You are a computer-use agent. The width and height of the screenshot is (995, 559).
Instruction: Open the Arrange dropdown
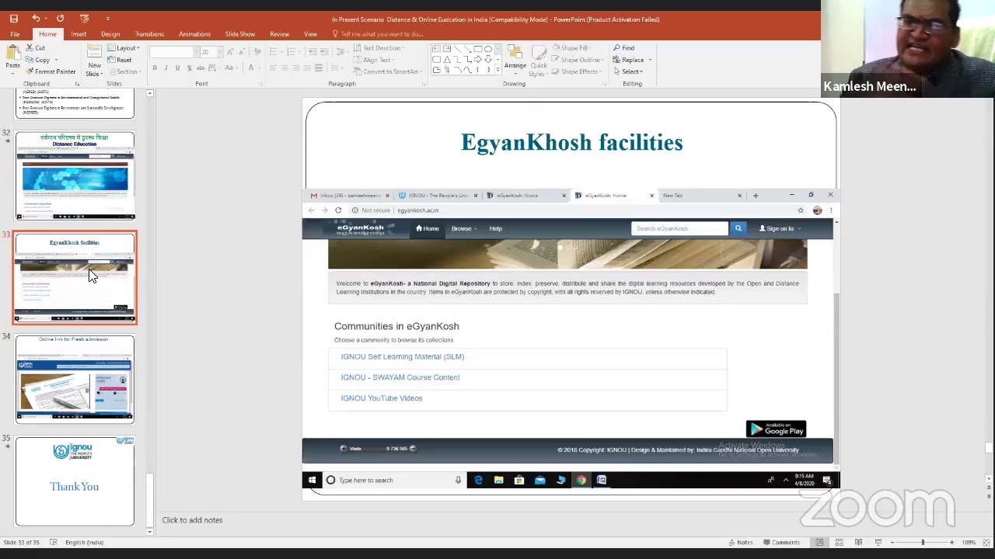[515, 60]
